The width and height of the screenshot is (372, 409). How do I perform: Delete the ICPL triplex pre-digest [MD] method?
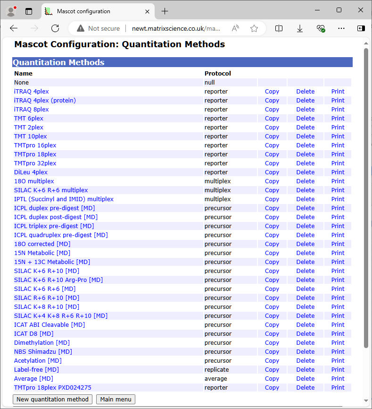pos(306,226)
